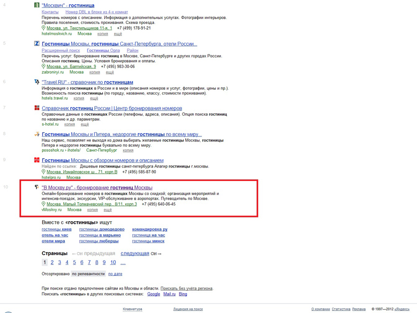Open cached копия of pososhok.ru result
Screen dimensions: 417x313
(x=128, y=150)
